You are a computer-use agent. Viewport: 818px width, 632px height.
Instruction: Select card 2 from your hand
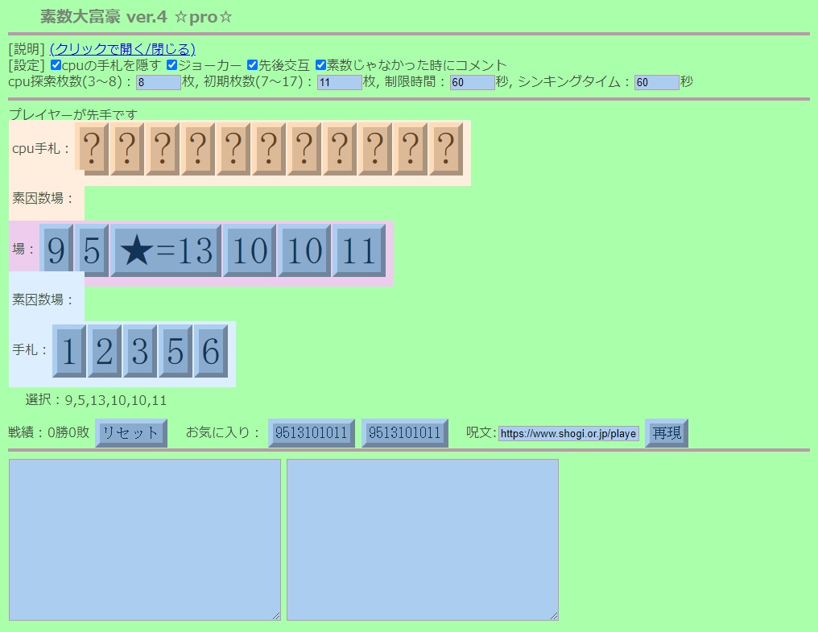(105, 351)
